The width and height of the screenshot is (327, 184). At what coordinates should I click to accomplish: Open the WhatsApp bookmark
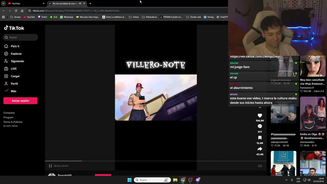click(67, 17)
